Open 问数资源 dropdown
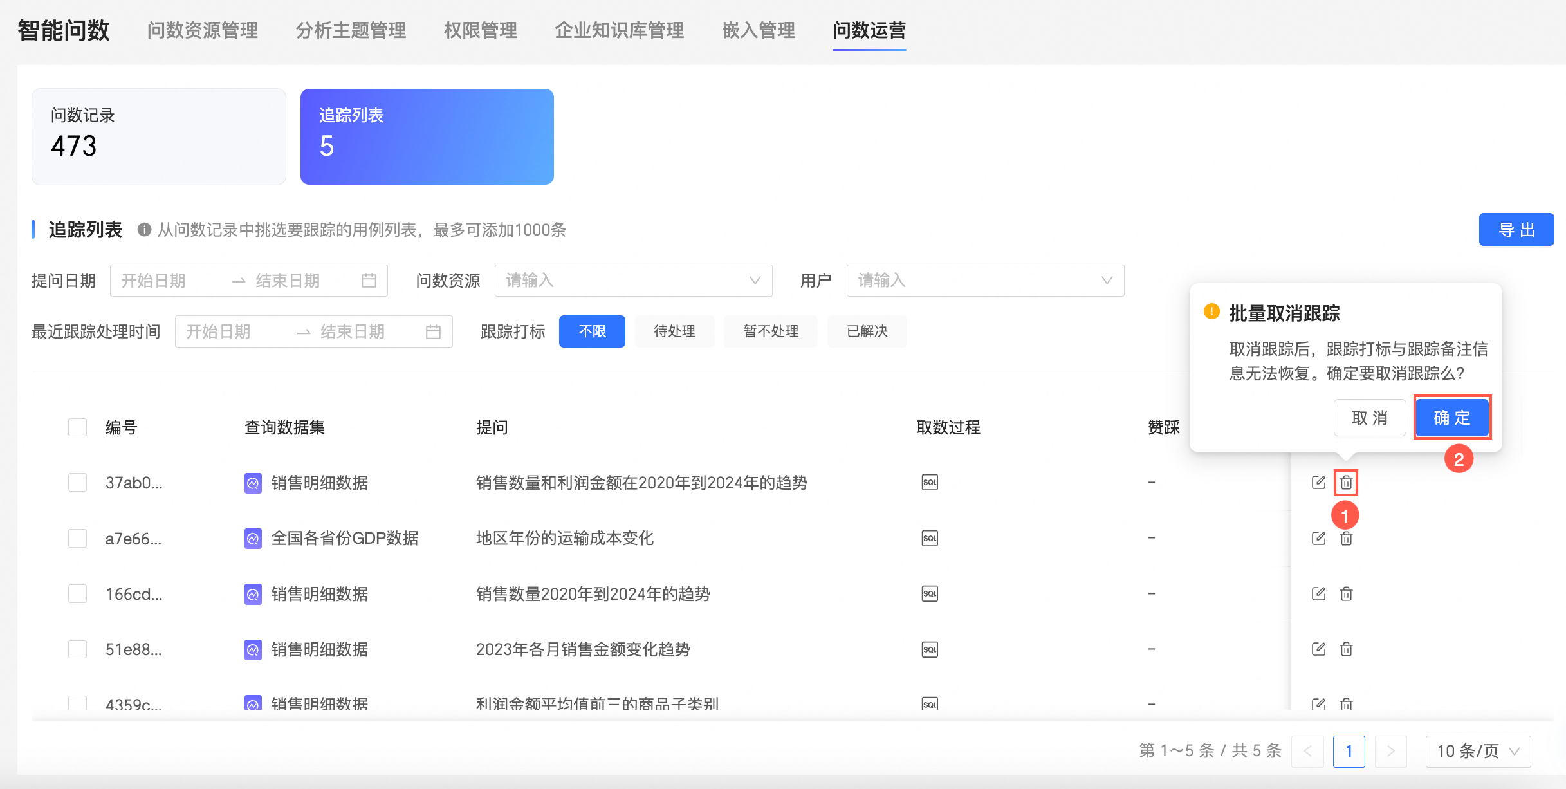The height and width of the screenshot is (789, 1566). tap(633, 281)
